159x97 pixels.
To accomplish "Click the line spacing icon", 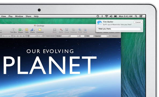I will point(28,36).
